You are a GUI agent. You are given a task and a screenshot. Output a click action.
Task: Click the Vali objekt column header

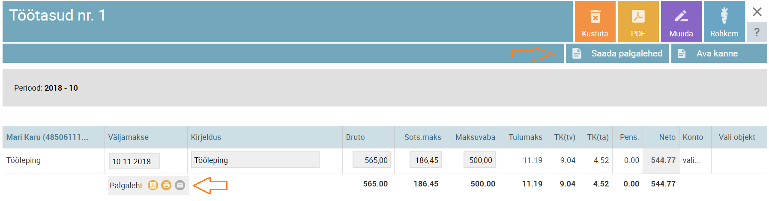point(737,137)
